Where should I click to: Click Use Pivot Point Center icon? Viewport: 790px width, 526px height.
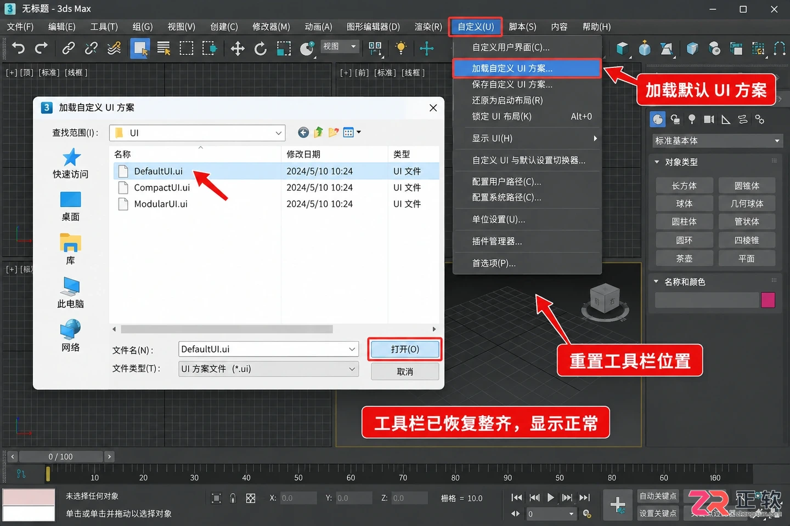pos(375,48)
